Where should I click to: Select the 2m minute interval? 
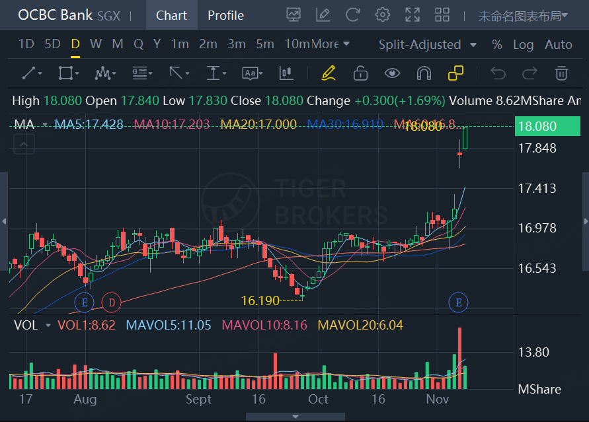(208, 44)
